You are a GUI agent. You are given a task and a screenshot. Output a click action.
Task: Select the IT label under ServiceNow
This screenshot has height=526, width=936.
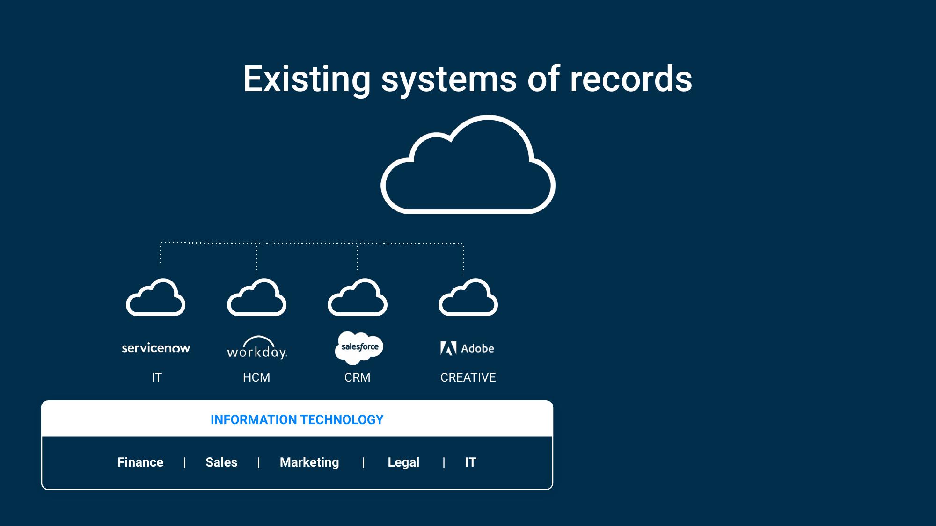[157, 377]
